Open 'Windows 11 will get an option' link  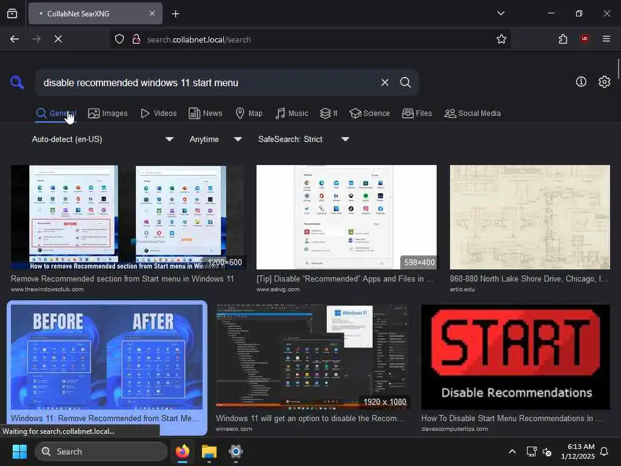(310, 418)
